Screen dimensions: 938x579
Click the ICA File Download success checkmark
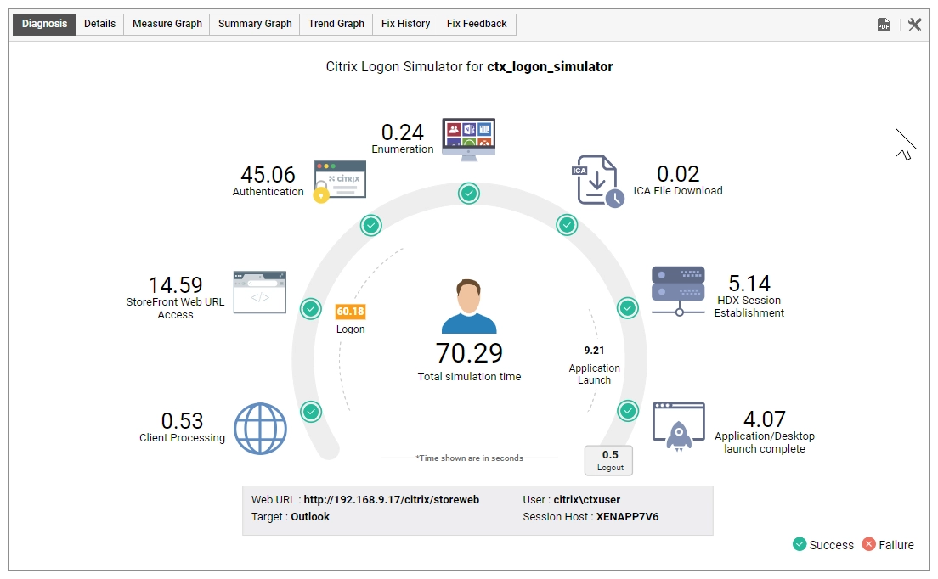tap(567, 225)
